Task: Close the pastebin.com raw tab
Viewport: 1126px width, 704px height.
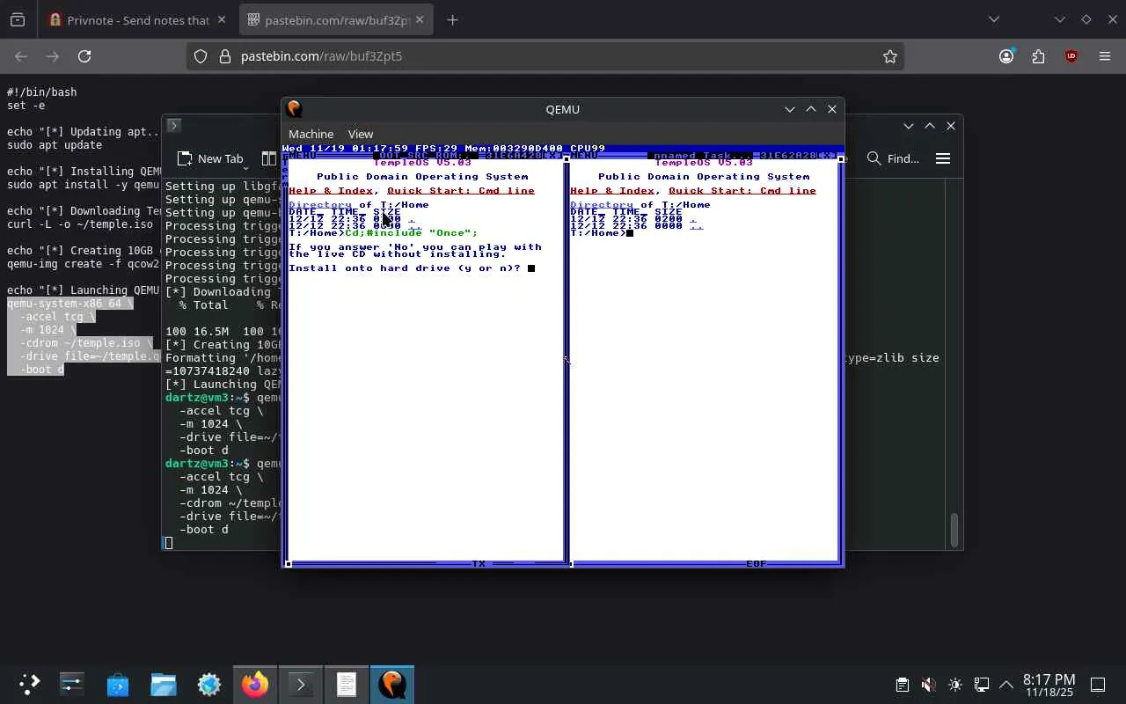Action: click(419, 20)
